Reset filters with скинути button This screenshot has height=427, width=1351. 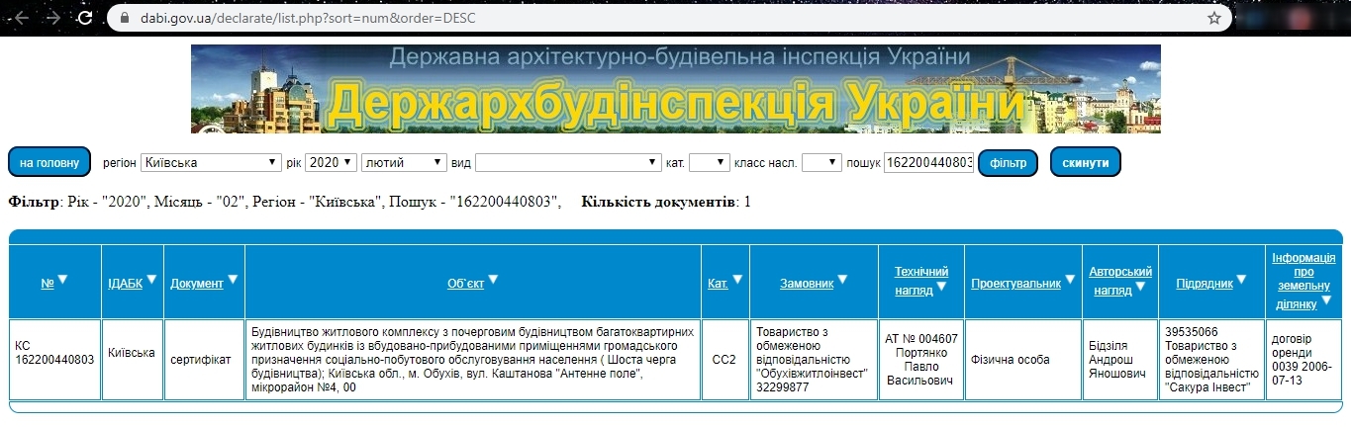(1086, 162)
